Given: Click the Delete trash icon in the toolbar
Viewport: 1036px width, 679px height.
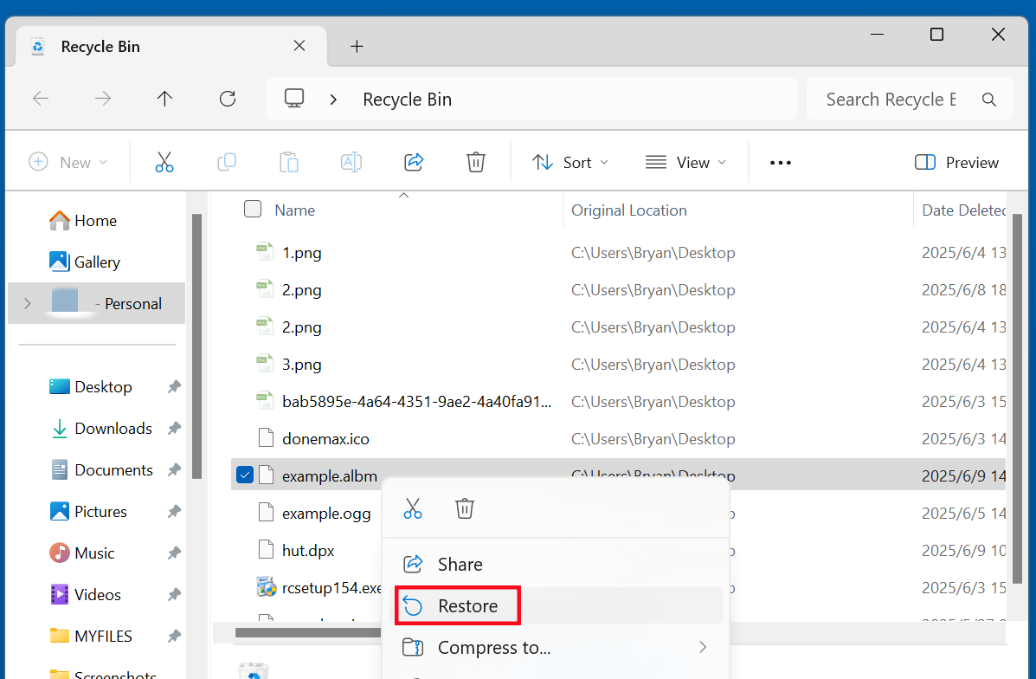Looking at the screenshot, I should (x=475, y=162).
